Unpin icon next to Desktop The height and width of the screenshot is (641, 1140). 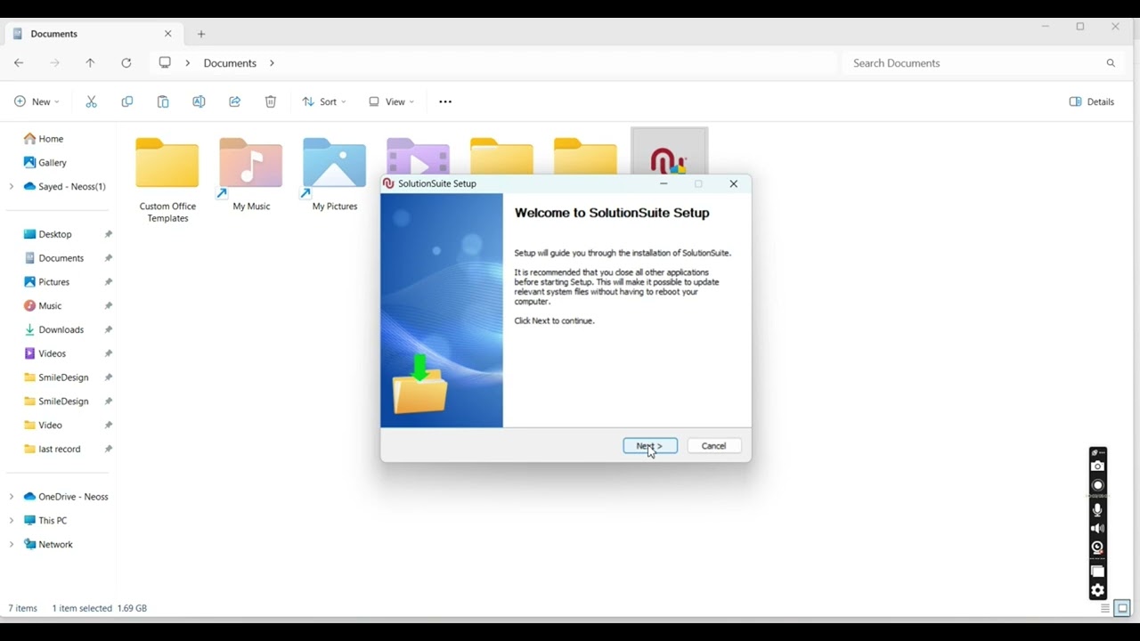[108, 234]
